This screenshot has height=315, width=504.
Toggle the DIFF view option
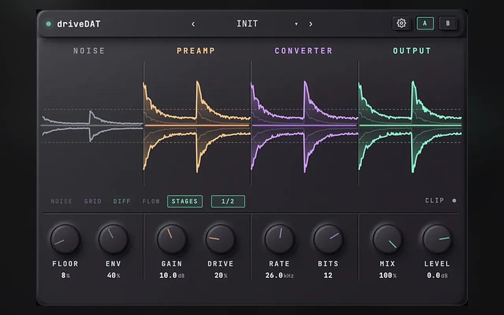122,201
